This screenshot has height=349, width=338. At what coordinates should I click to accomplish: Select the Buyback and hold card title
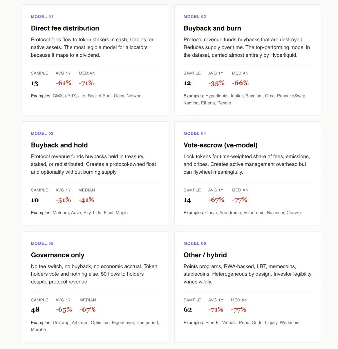click(59, 145)
